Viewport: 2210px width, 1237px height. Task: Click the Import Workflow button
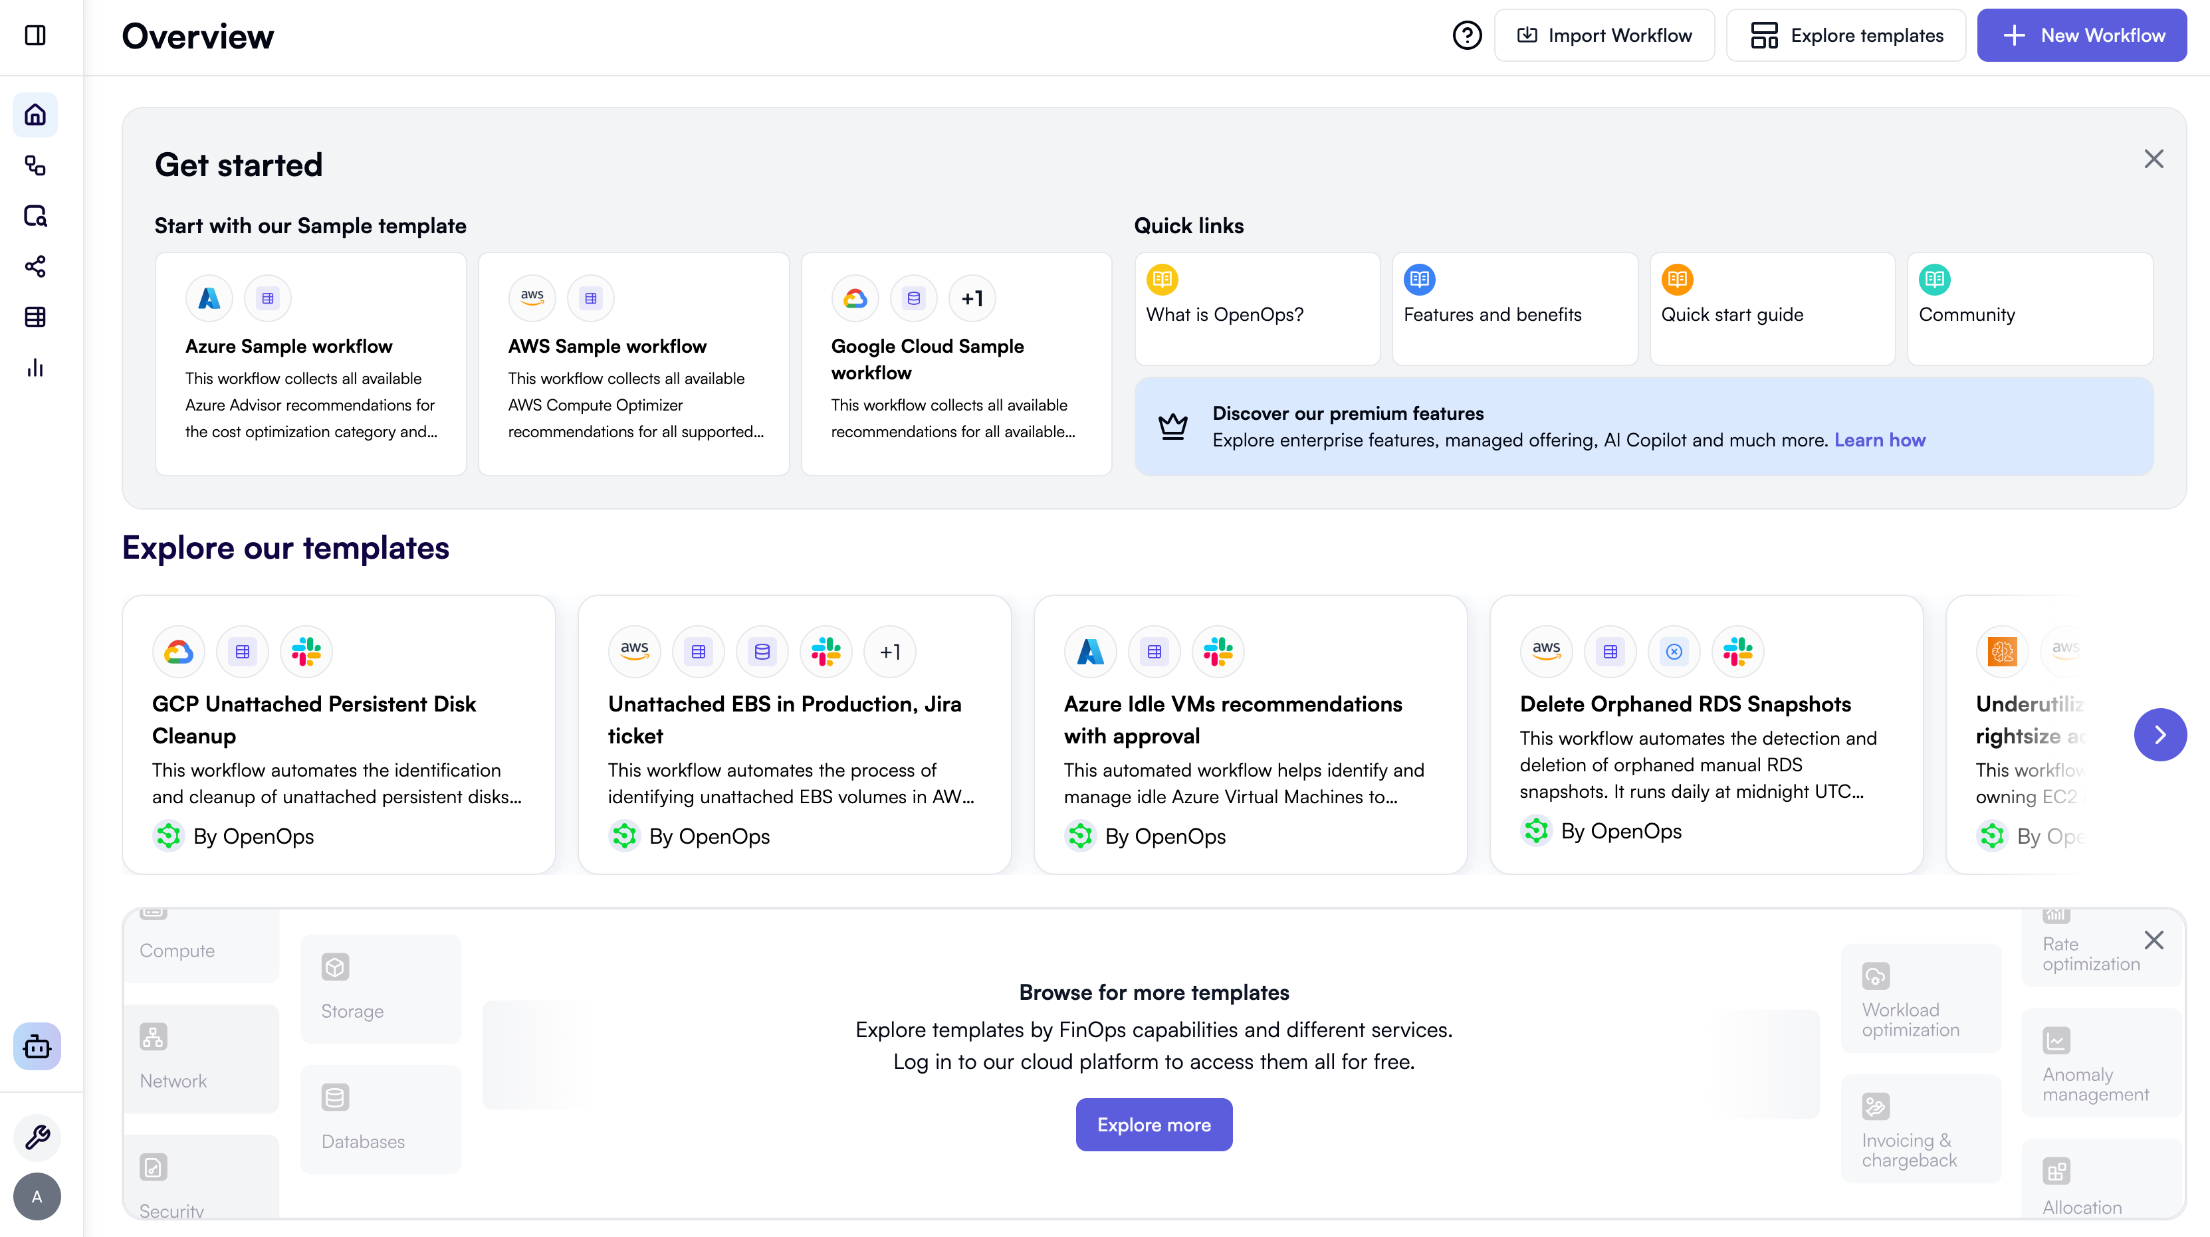click(x=1603, y=35)
